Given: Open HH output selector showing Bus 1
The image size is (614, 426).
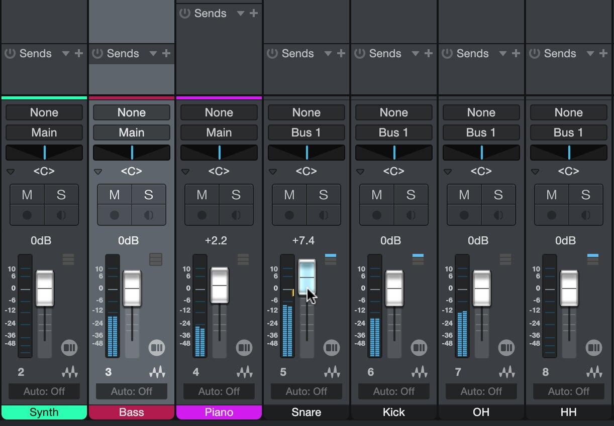Looking at the screenshot, I should 569,132.
